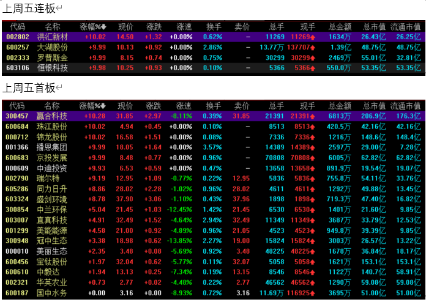Select stock name 瑞尔特
Viewport: 426px width, 302px height.
[48, 179]
